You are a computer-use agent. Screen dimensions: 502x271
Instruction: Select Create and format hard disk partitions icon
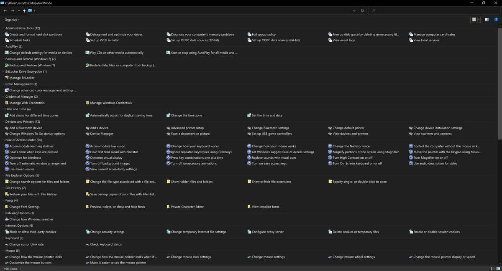pyautogui.click(x=7, y=35)
